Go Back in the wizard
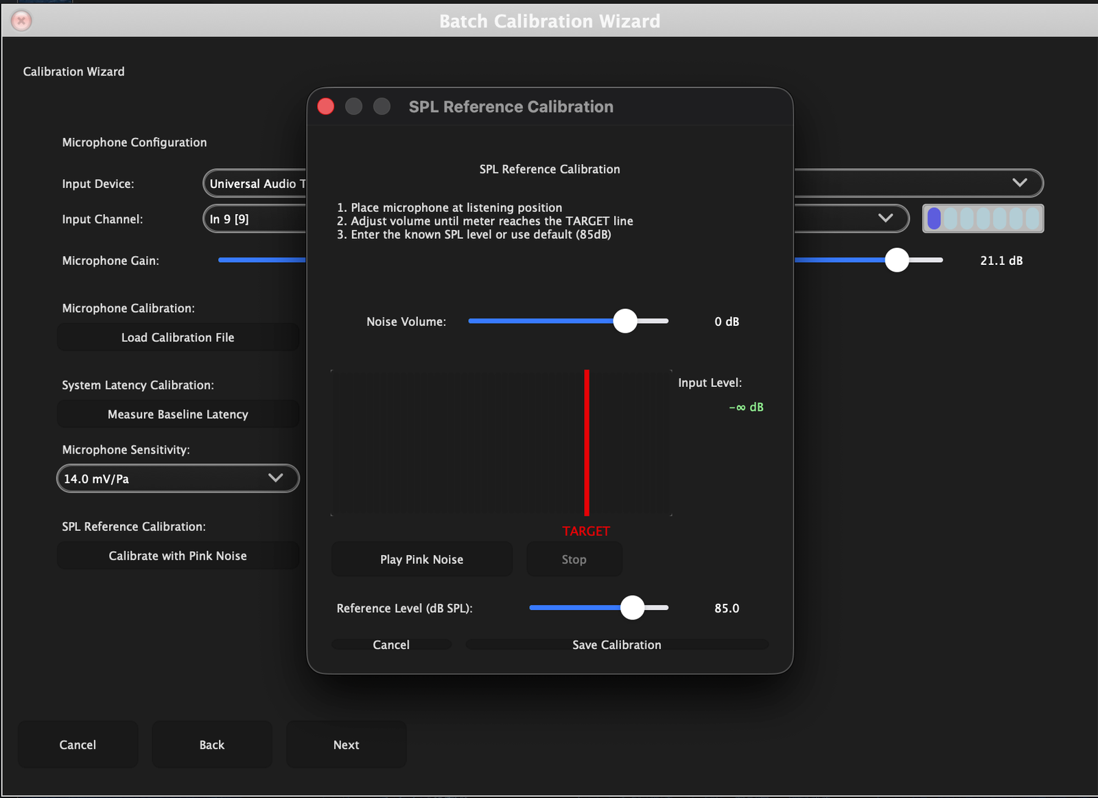 point(211,744)
